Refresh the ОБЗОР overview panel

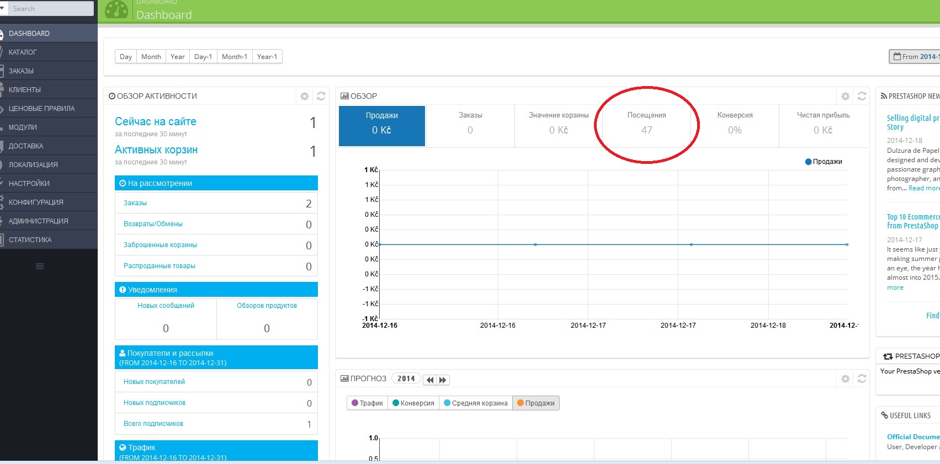point(862,96)
